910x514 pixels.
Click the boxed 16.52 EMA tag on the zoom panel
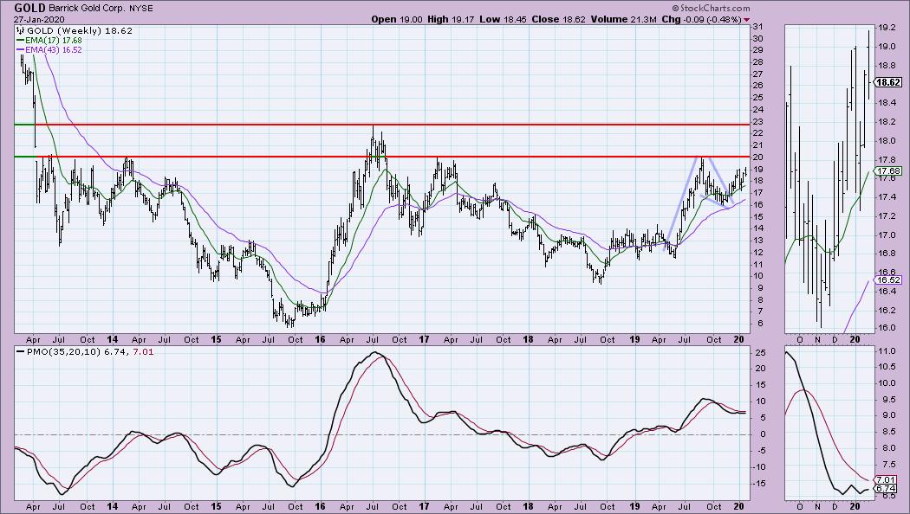coord(888,279)
